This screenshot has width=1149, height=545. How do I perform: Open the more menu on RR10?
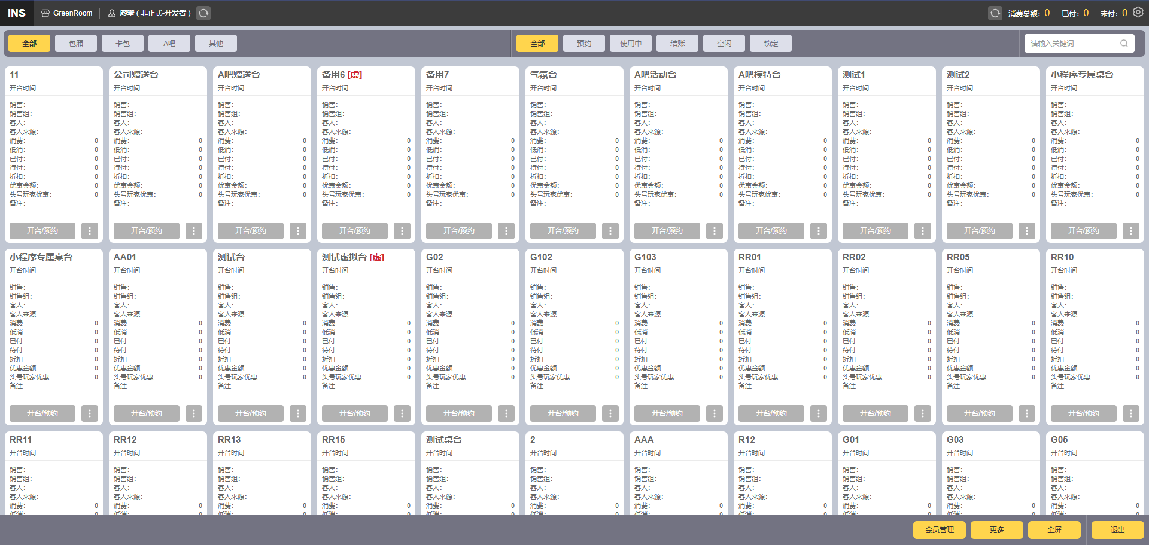(1131, 413)
